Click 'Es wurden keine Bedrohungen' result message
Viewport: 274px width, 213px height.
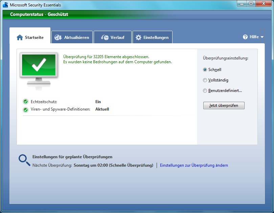(117, 62)
